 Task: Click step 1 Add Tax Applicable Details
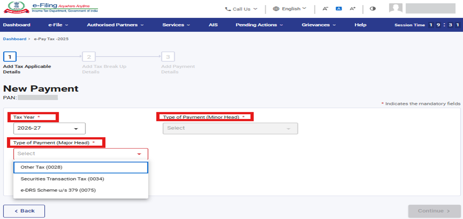point(10,57)
